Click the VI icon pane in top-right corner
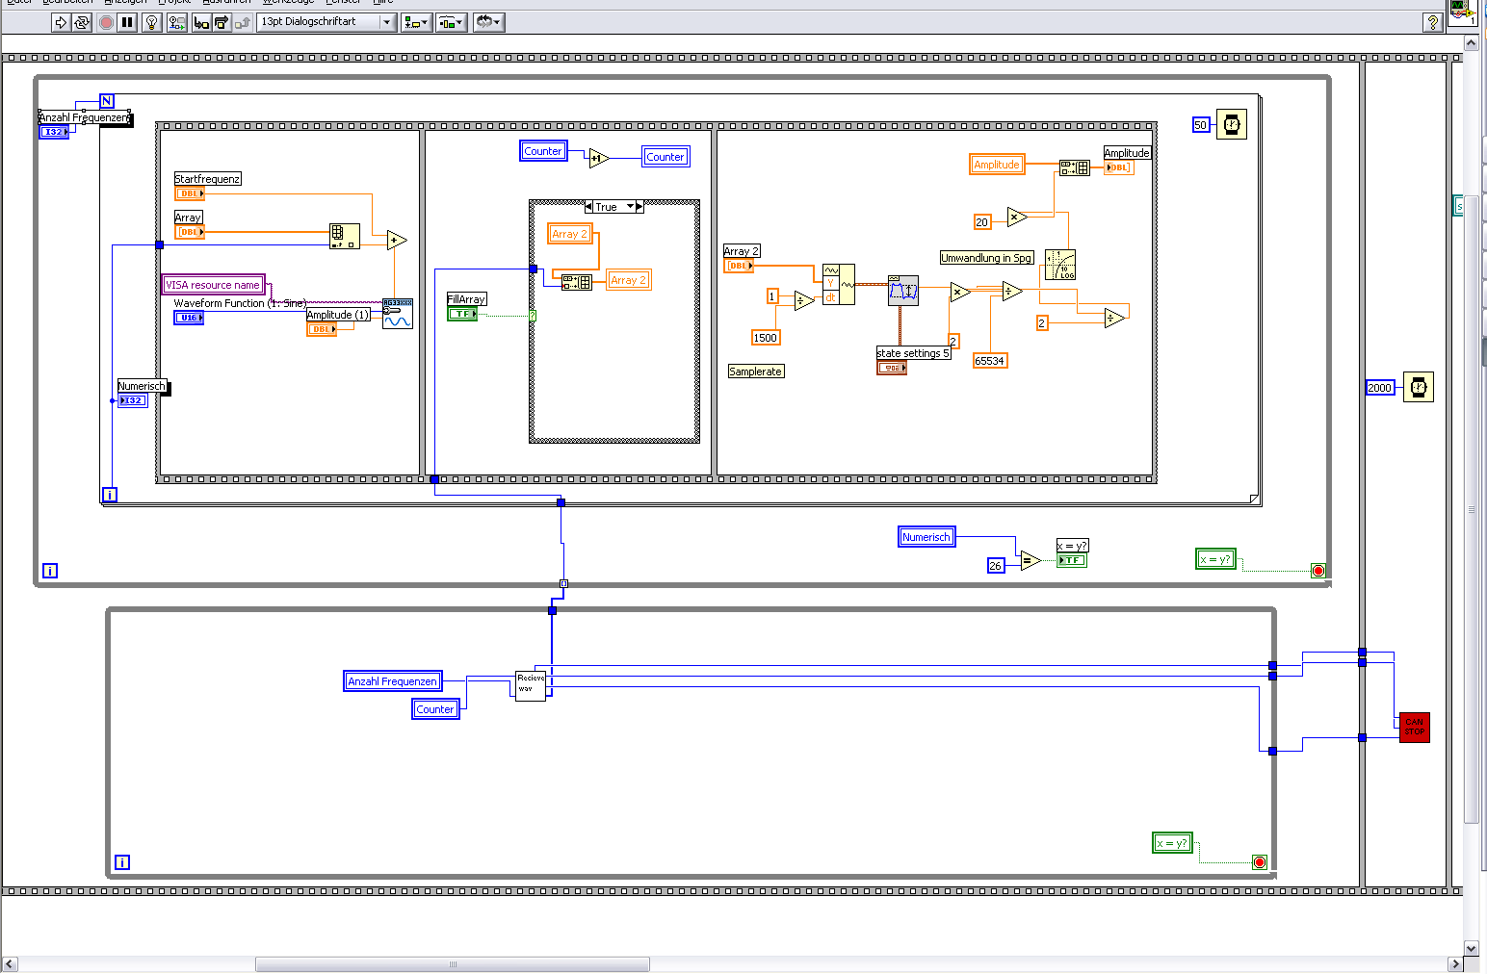 click(1462, 12)
